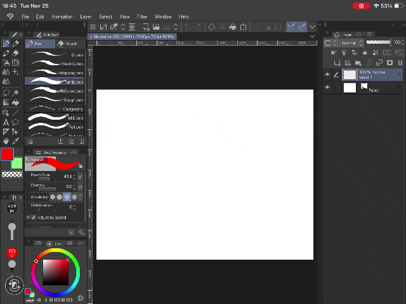Choose the Hand move tool

(x=6, y=141)
